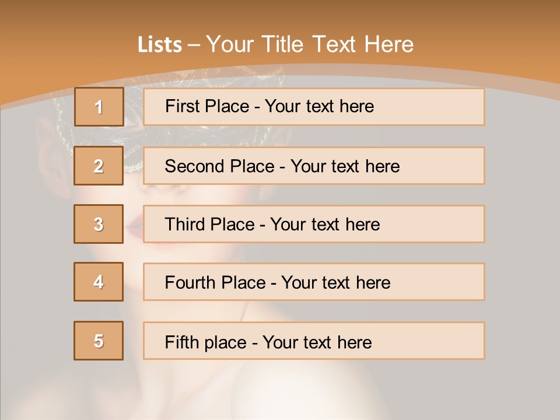Image resolution: width=560 pixels, height=420 pixels.
Task: Select the number 4 box
Action: [x=99, y=282]
